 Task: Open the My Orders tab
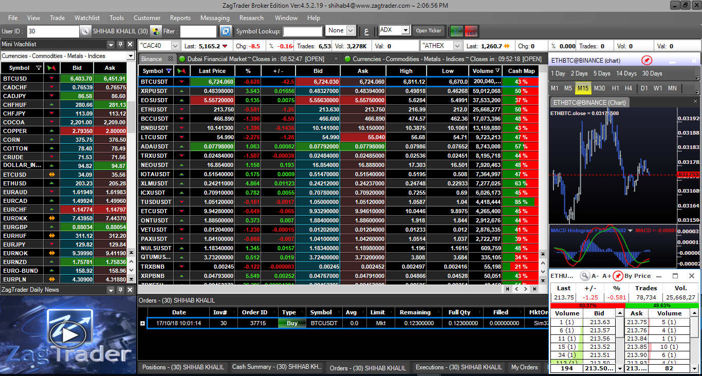pyautogui.click(x=524, y=367)
